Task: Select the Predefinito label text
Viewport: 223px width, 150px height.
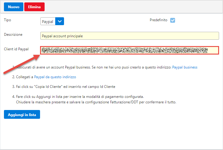Action: 158,20
